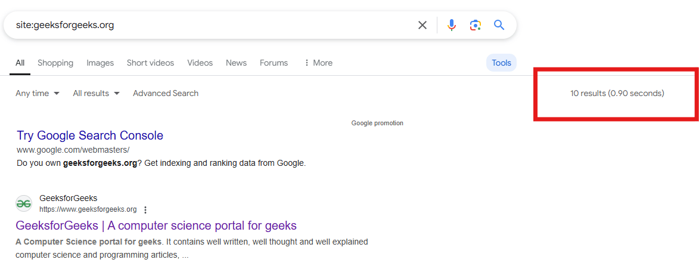The height and width of the screenshot is (275, 699).
Task: Open the Try Google Search Console link
Action: tap(90, 135)
